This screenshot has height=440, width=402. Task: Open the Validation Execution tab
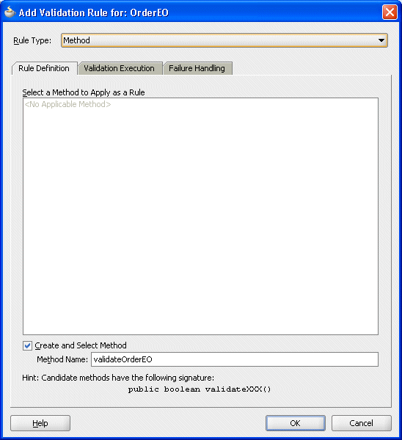(120, 68)
